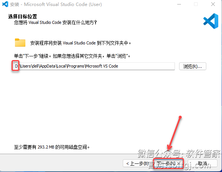
Task: Close the VS Code setup window
Action: pyautogui.click(x=213, y=4)
